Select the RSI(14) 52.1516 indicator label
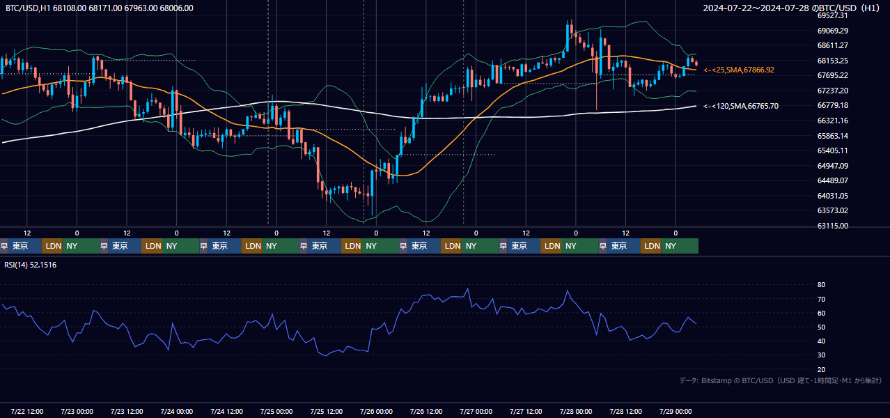The image size is (890, 418). pos(31,265)
